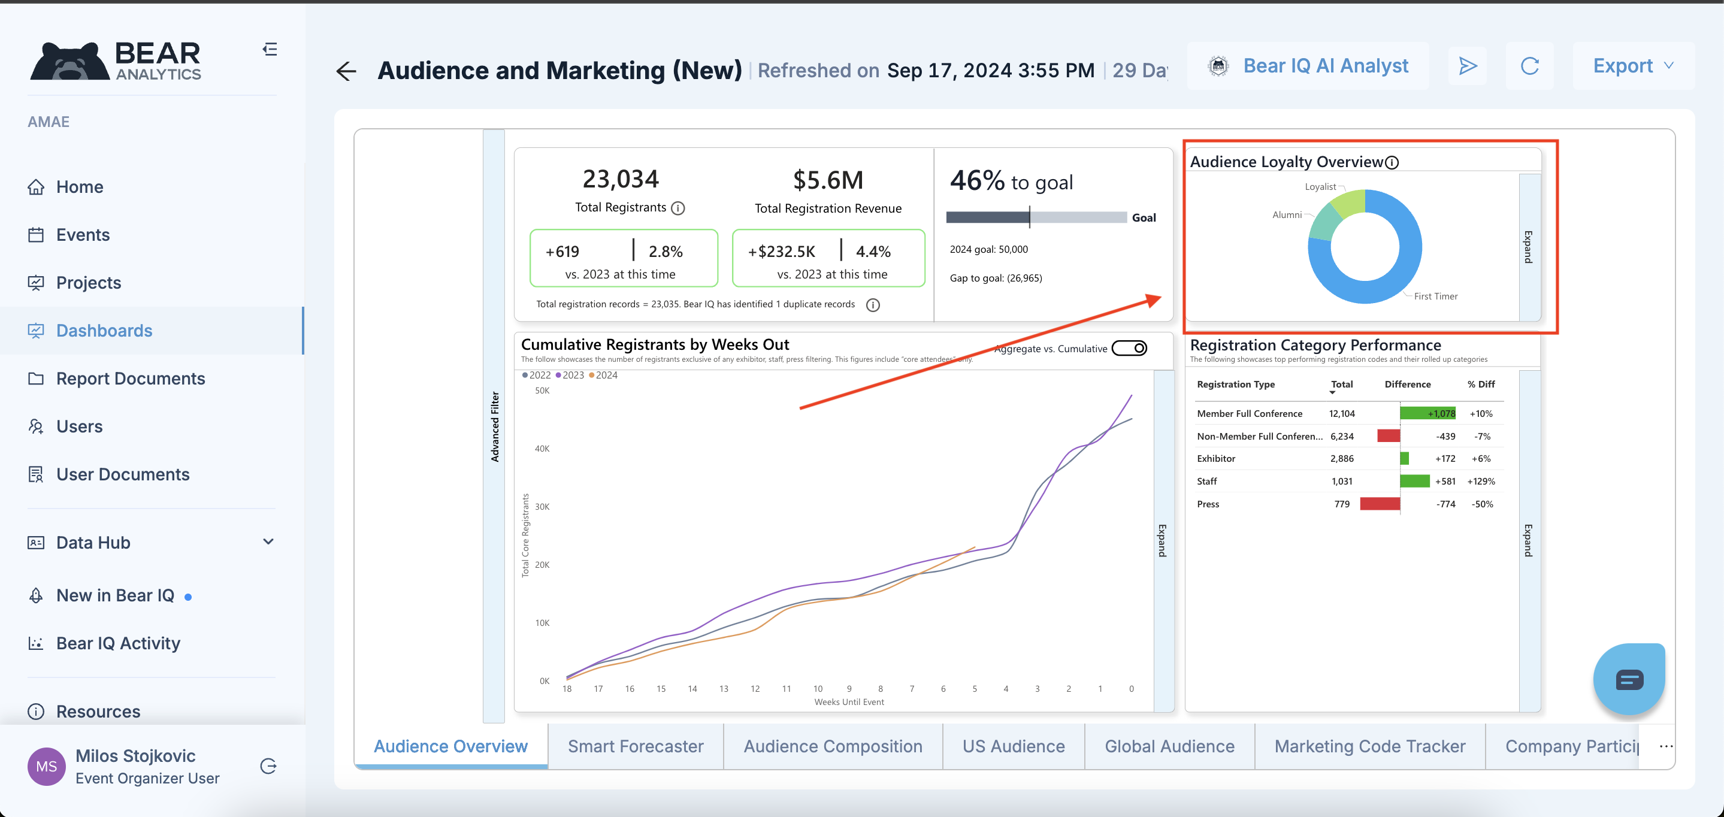Toggle the Aggregate vs. Cumulative switch
Viewport: 1724px width, 817px height.
click(x=1129, y=349)
